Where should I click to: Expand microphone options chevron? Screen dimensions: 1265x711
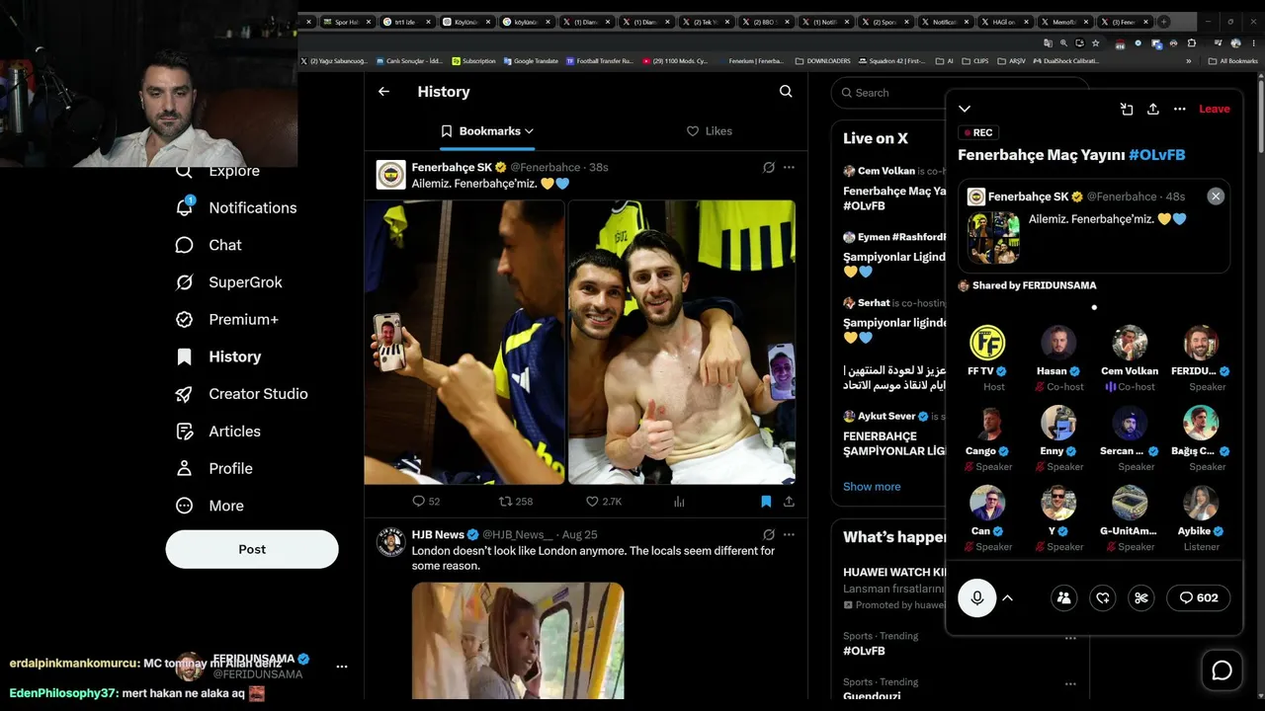pyautogui.click(x=1008, y=597)
